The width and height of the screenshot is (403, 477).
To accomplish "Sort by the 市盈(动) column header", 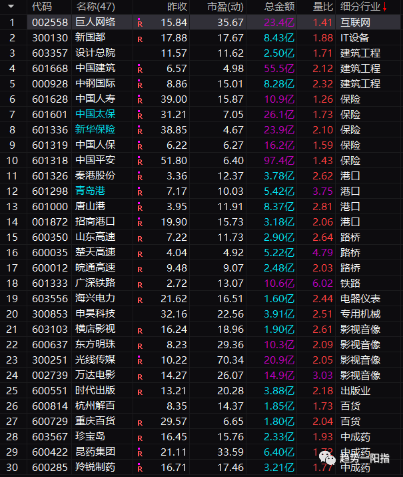I will (x=225, y=7).
